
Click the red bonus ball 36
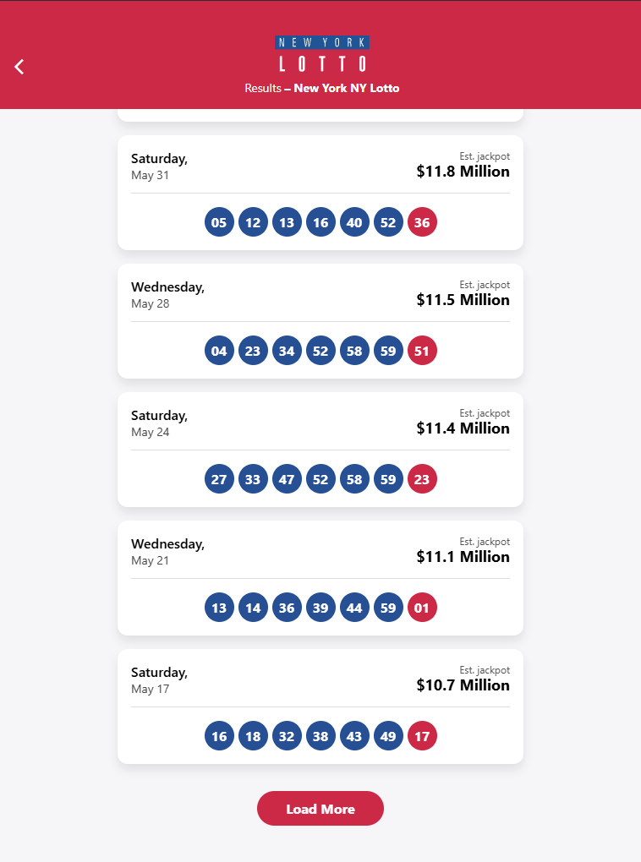pos(422,223)
